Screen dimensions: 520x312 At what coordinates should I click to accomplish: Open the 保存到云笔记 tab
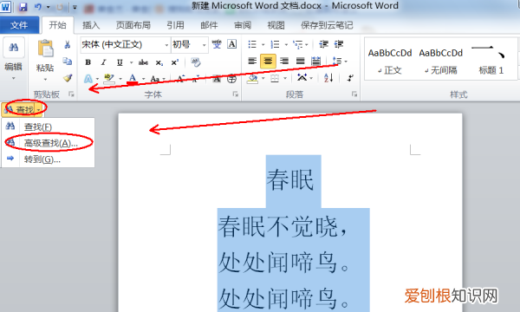[x=327, y=25]
